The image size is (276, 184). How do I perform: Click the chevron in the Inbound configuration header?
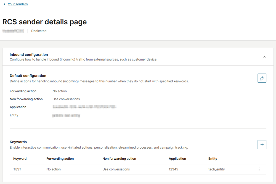coord(264,57)
